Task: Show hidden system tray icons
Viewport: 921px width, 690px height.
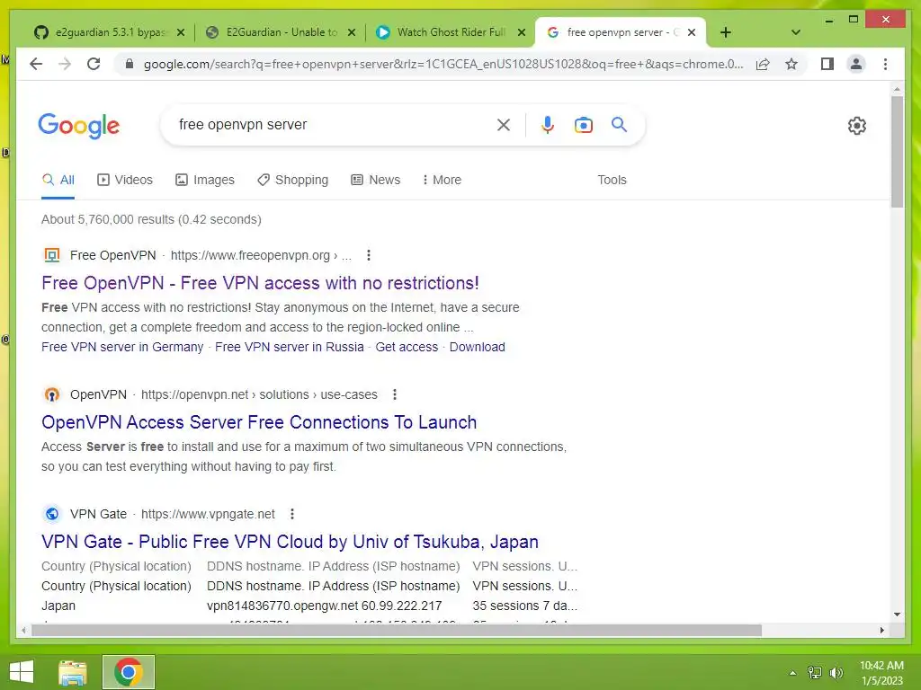Action: [x=792, y=673]
